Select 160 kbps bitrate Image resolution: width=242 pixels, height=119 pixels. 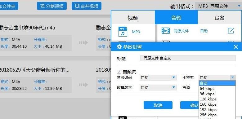click(217, 104)
